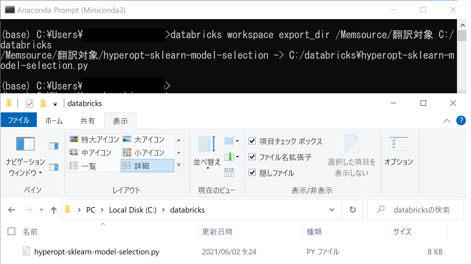
Task: Click new folder quick access icon
Action: click(43, 104)
